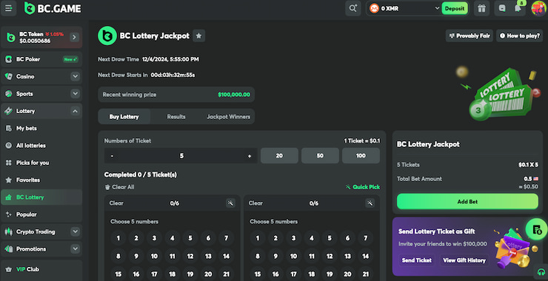Increase ticket count with plus button
Viewport: 548px width, 281px height.
pos(250,156)
